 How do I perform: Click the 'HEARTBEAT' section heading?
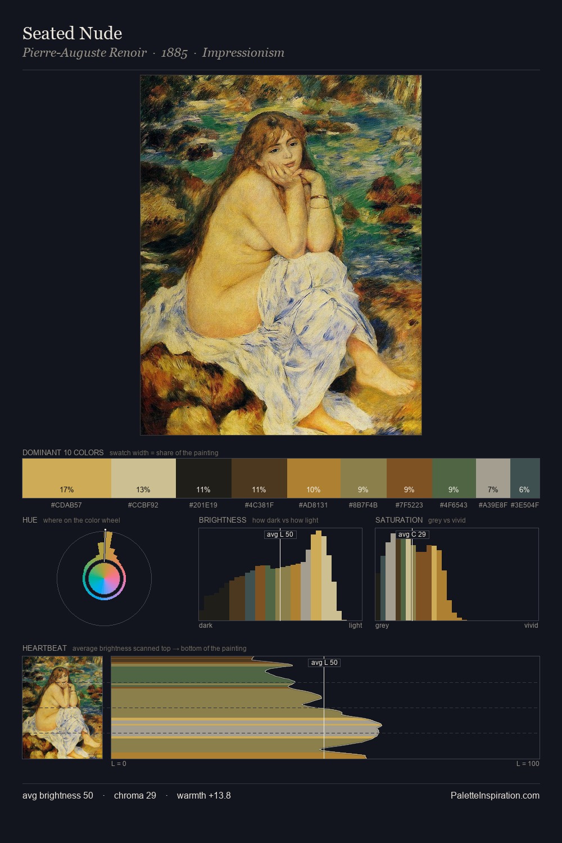[44, 648]
